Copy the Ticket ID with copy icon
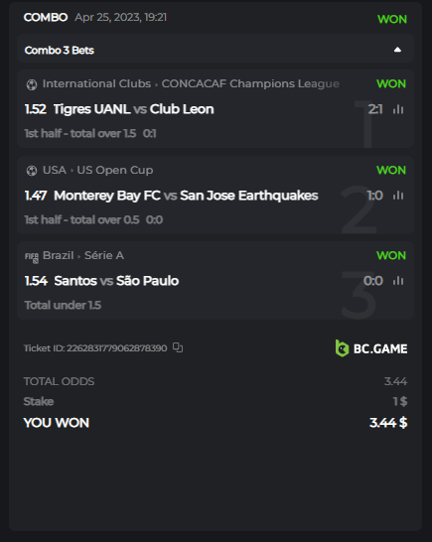The width and height of the screenshot is (432, 542). pos(178,347)
